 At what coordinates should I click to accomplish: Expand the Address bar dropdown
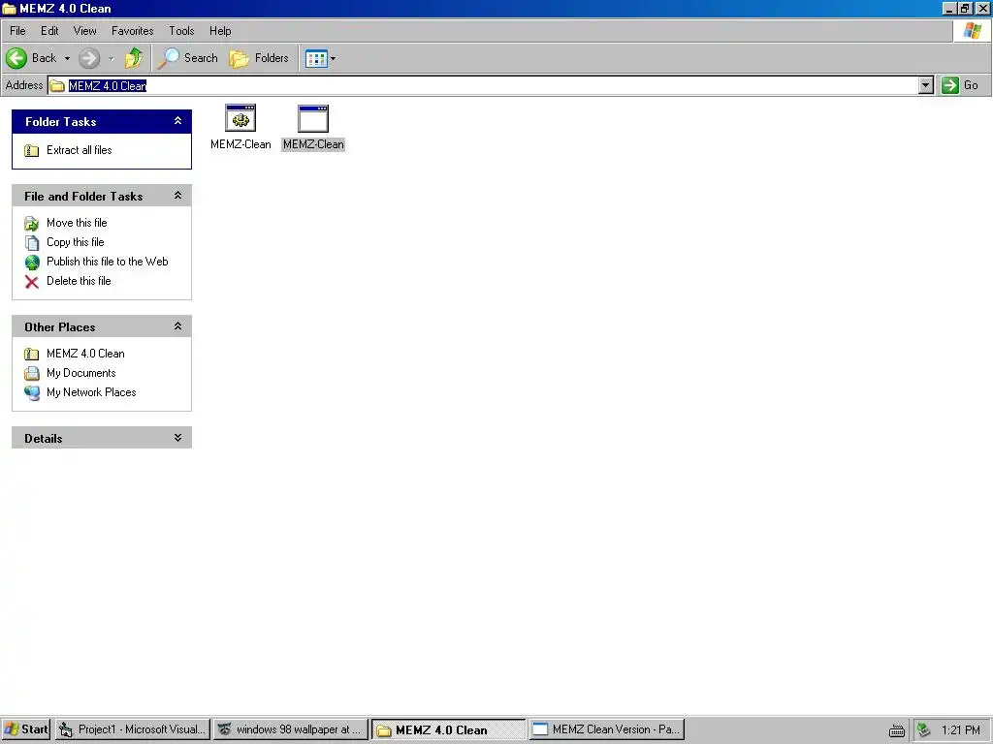click(925, 85)
